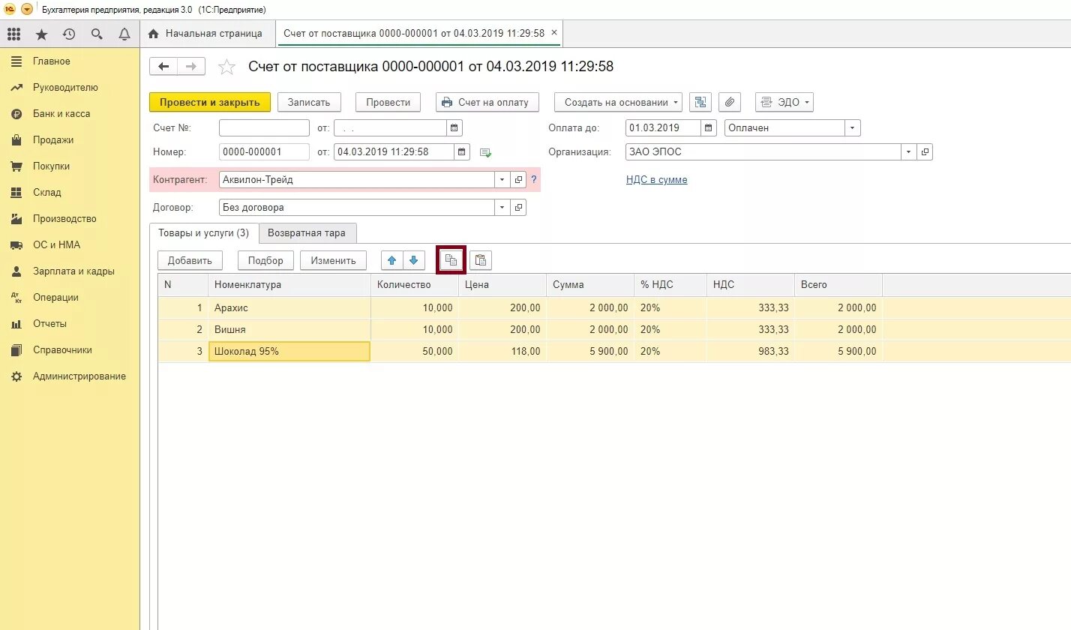Paste rows from clipboard icon
1071x630 pixels.
click(481, 260)
